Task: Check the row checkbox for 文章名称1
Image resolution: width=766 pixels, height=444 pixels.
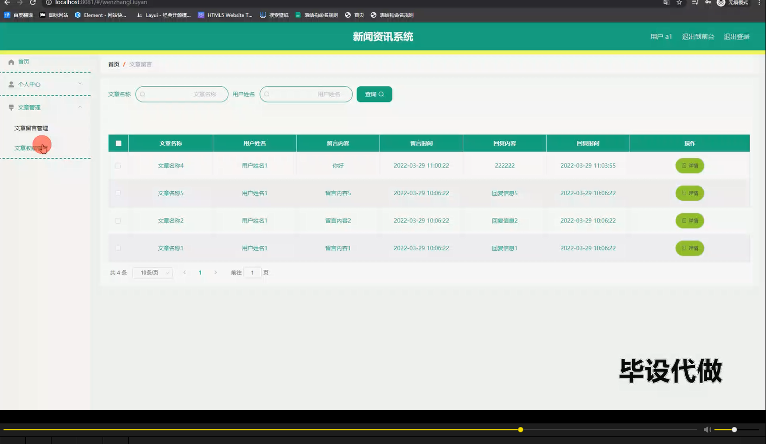Action: pyautogui.click(x=118, y=248)
